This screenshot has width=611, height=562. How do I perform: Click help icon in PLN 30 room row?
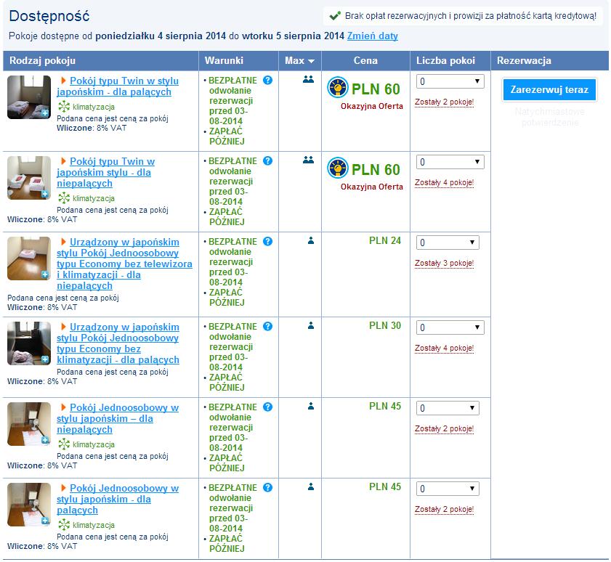point(267,326)
